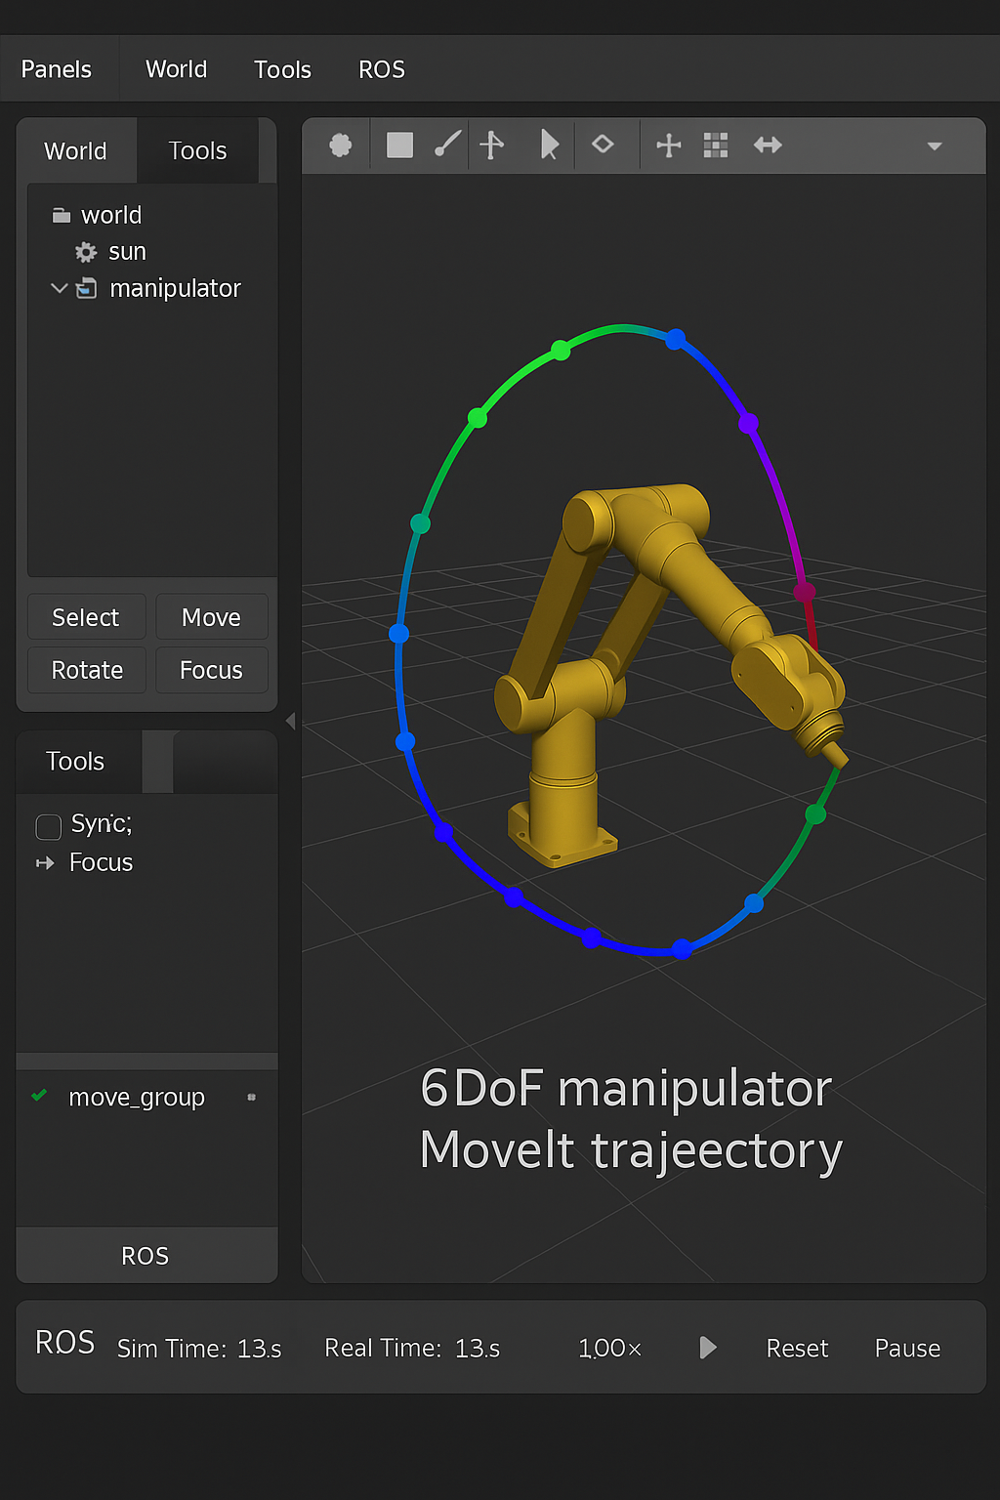The image size is (1000, 1500).
Task: Enable the Sync checkbox in Tools panel
Action: point(48,826)
